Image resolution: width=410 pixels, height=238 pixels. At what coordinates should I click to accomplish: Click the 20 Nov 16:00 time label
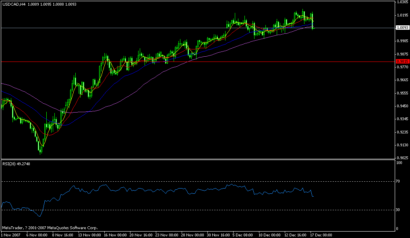141,235
